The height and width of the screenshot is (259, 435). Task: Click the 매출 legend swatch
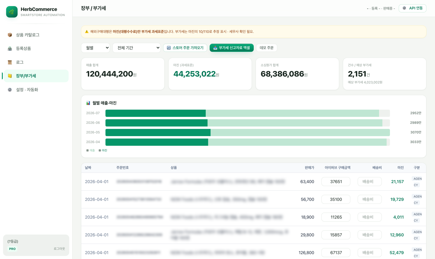pyautogui.click(x=88, y=150)
